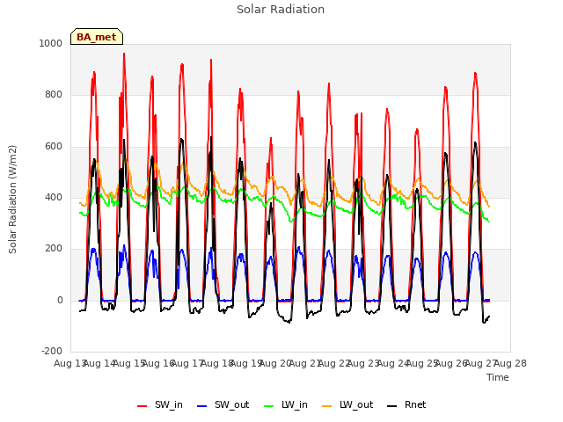This screenshot has width=563, height=422.
Task: Click the BA_met annotation label
Action: [x=97, y=37]
